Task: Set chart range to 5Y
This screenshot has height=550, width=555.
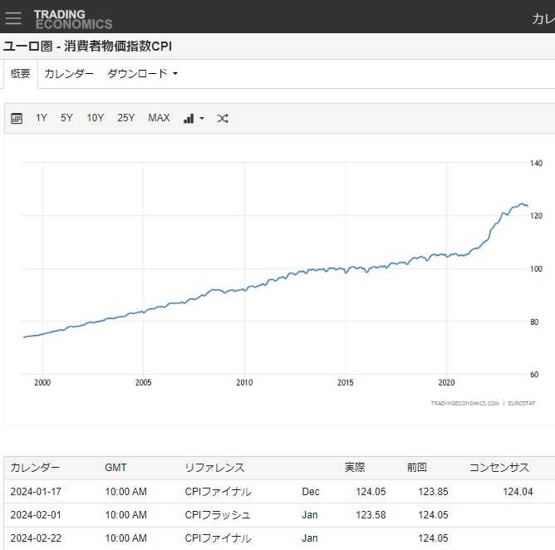Action: click(x=66, y=118)
